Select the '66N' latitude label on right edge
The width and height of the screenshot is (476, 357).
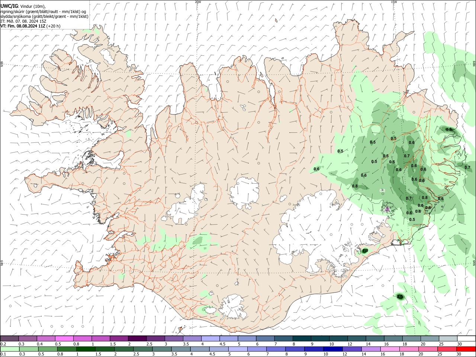tap(474, 64)
